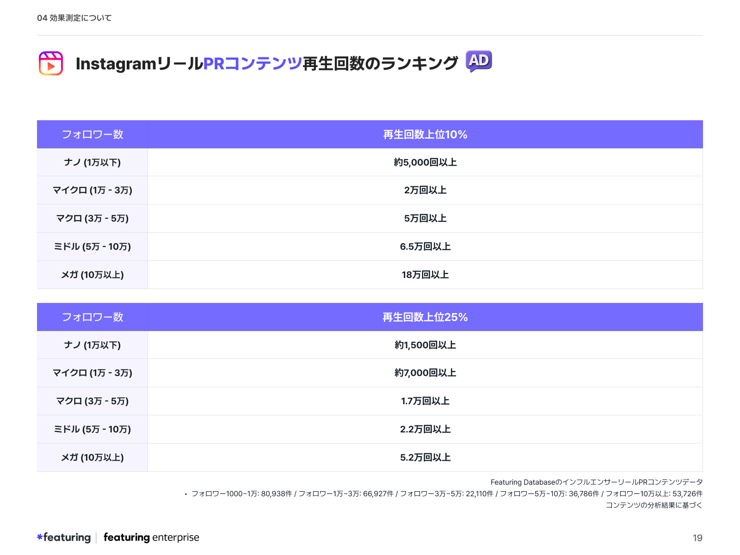Click the featuring asterisk logo

[41, 537]
